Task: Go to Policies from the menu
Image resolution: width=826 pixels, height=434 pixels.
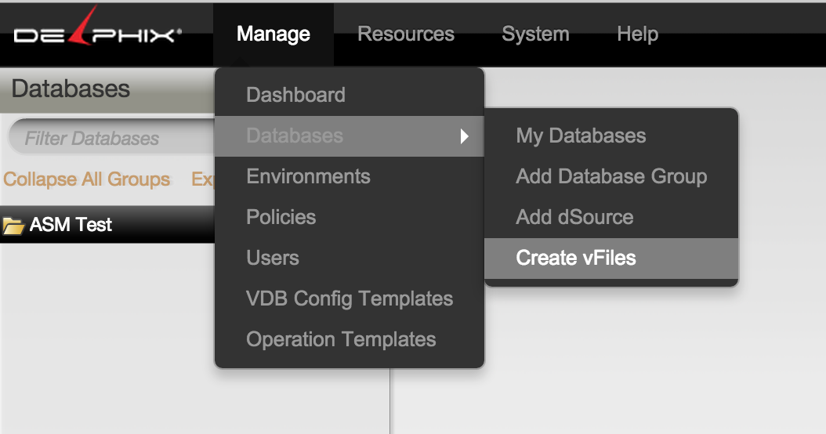Action: click(x=281, y=217)
